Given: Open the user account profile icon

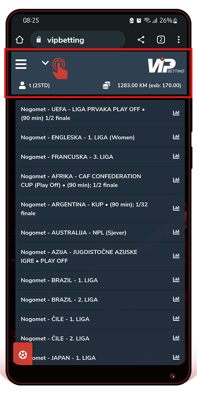Looking at the screenshot, I should coord(22,85).
